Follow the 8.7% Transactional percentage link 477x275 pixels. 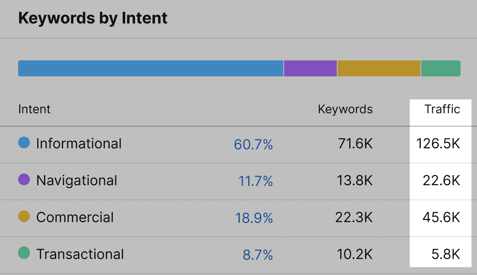258,255
